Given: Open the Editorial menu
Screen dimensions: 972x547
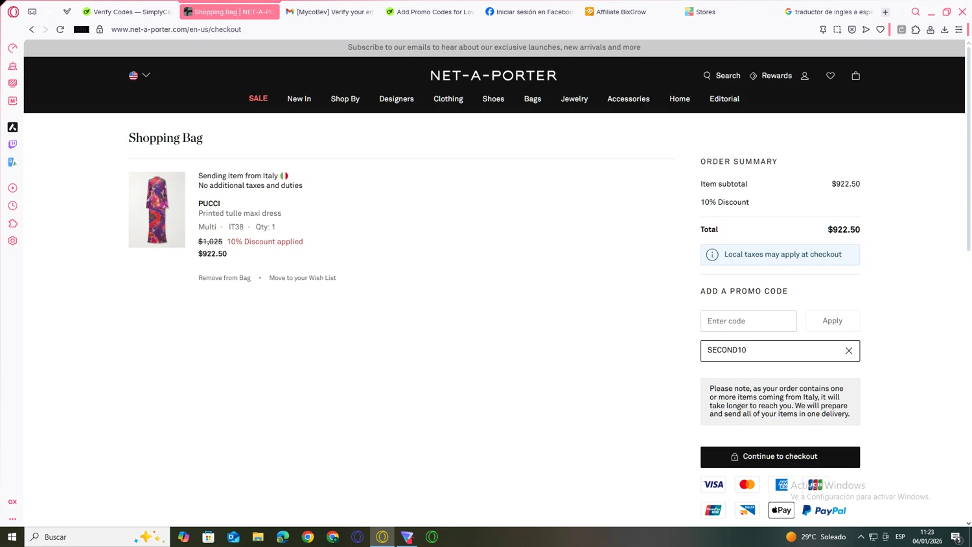Looking at the screenshot, I should point(724,99).
